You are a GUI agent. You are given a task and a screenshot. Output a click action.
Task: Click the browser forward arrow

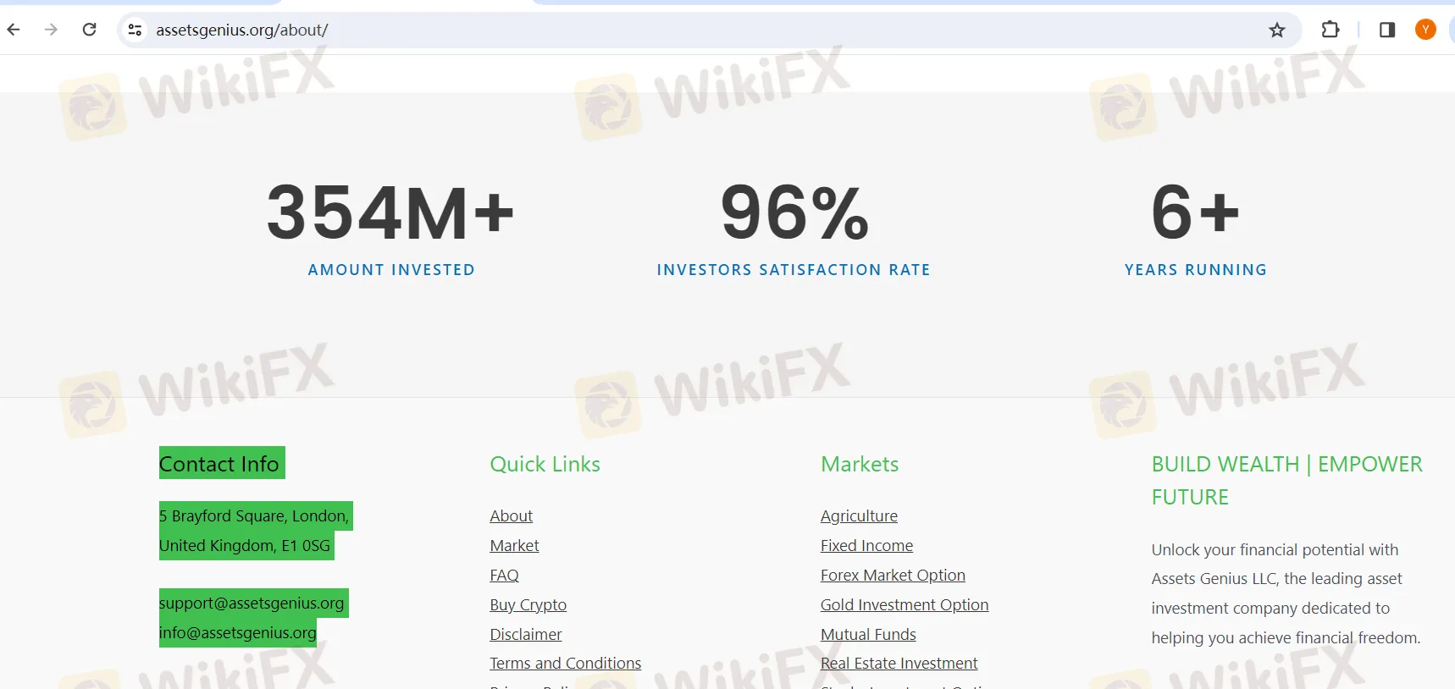(52, 30)
